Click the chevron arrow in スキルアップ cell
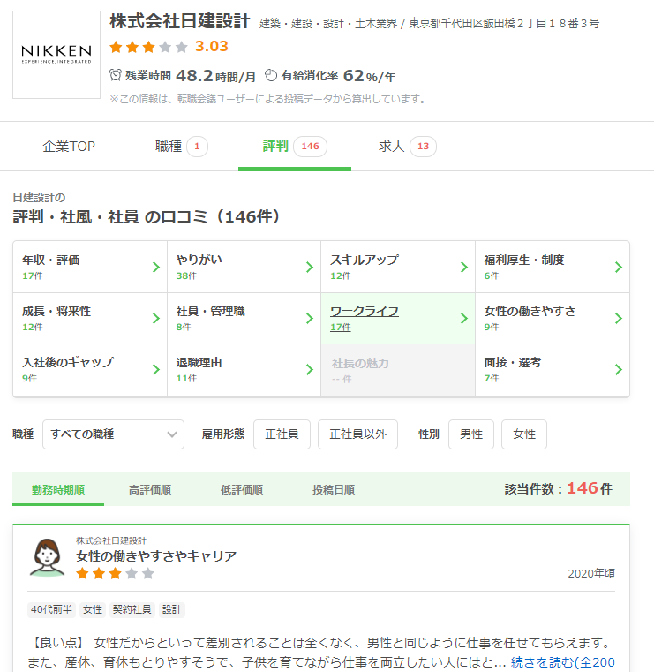The width and height of the screenshot is (654, 672). click(x=464, y=267)
